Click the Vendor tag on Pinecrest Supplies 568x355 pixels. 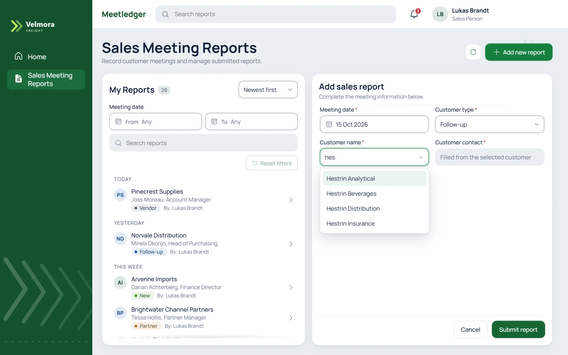146,208
